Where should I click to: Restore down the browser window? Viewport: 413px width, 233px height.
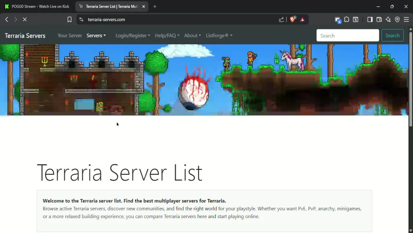(392, 6)
